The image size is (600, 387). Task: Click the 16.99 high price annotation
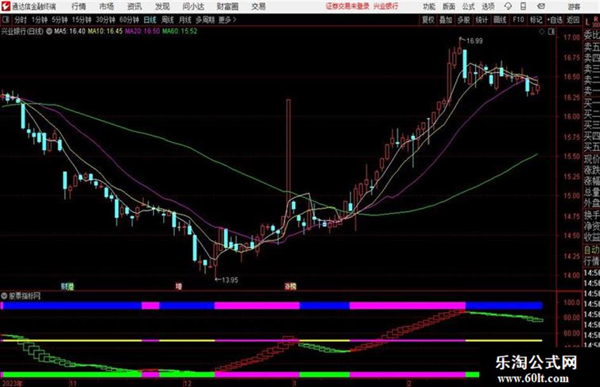pyautogui.click(x=474, y=41)
